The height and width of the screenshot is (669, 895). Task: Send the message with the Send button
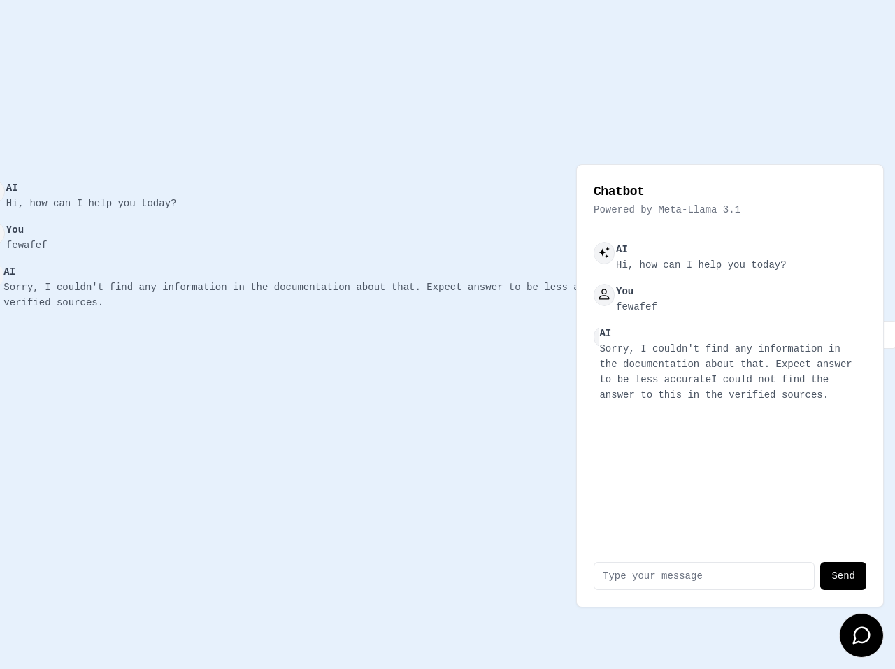click(x=843, y=576)
